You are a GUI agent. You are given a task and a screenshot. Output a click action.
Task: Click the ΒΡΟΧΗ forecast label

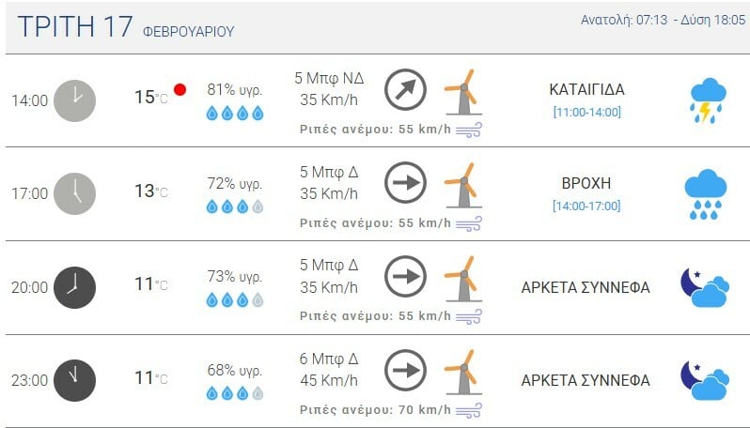click(586, 183)
